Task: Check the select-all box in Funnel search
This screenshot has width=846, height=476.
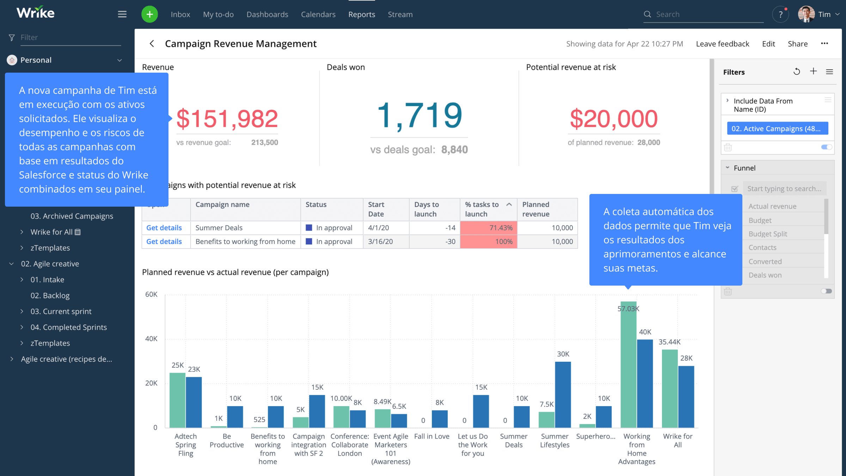Action: tap(735, 189)
